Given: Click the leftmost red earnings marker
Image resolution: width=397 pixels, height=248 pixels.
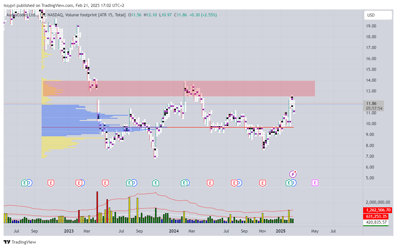Looking at the screenshot, I should pyautogui.click(x=51, y=183).
